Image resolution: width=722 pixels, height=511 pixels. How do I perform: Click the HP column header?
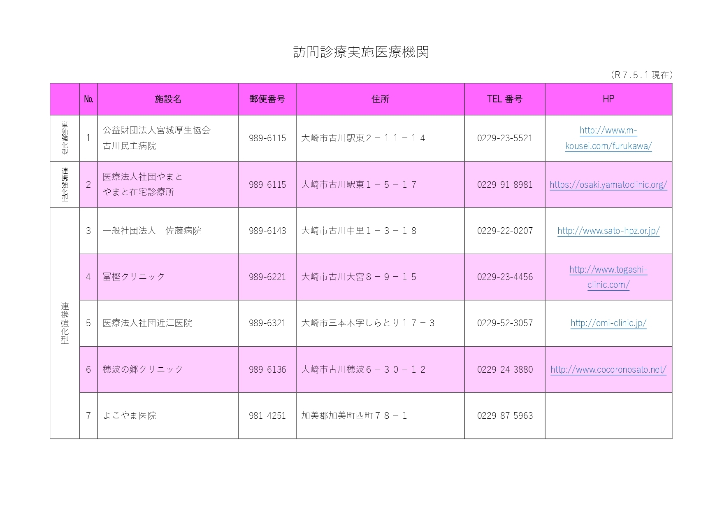tap(608, 99)
